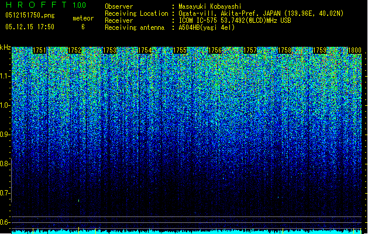Screen dimensions: 368x234
Task: Click the word meteor above the count
Action: pos(83,18)
